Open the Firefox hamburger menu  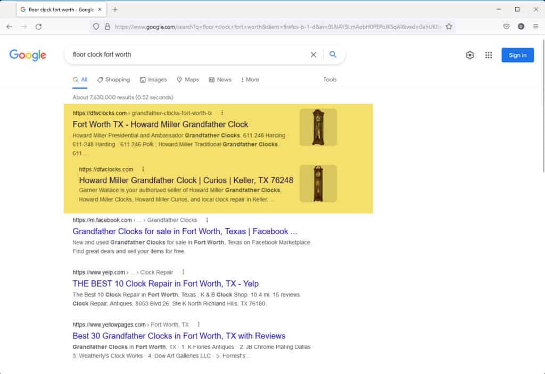point(535,27)
